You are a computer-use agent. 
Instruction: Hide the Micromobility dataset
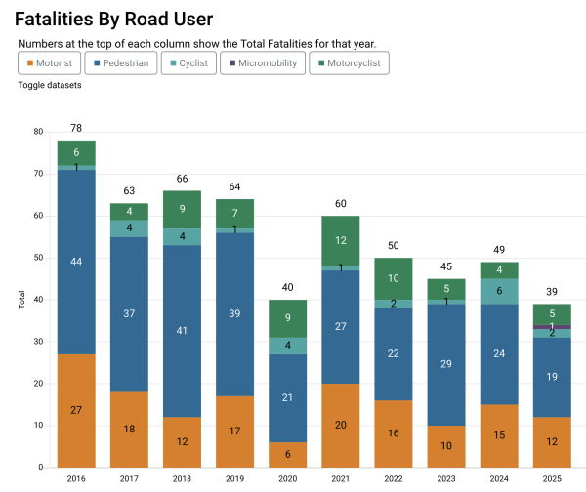click(262, 62)
